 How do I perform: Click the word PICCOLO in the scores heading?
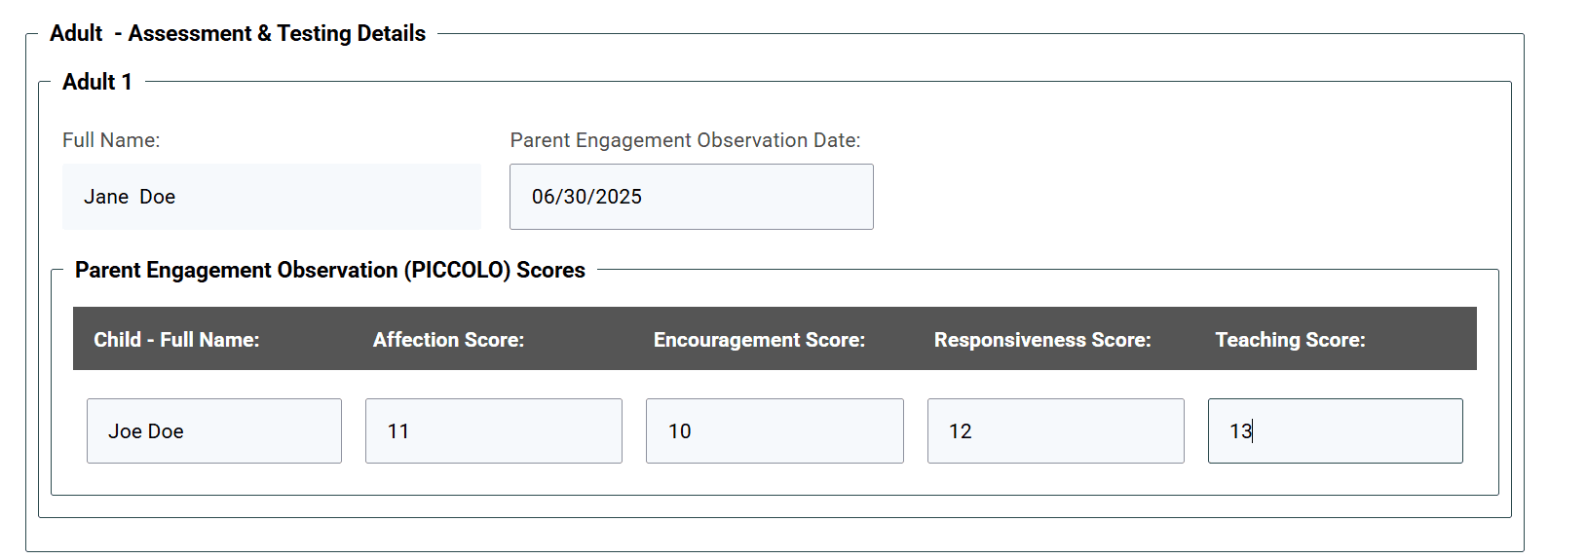(457, 270)
